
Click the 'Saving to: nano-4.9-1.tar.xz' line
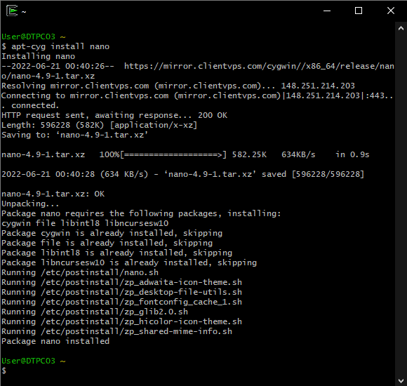pos(75,135)
